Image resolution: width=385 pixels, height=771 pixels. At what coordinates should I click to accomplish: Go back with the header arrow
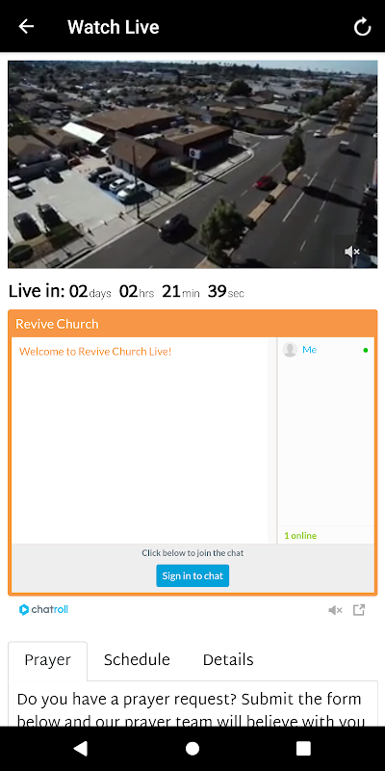[x=26, y=27]
